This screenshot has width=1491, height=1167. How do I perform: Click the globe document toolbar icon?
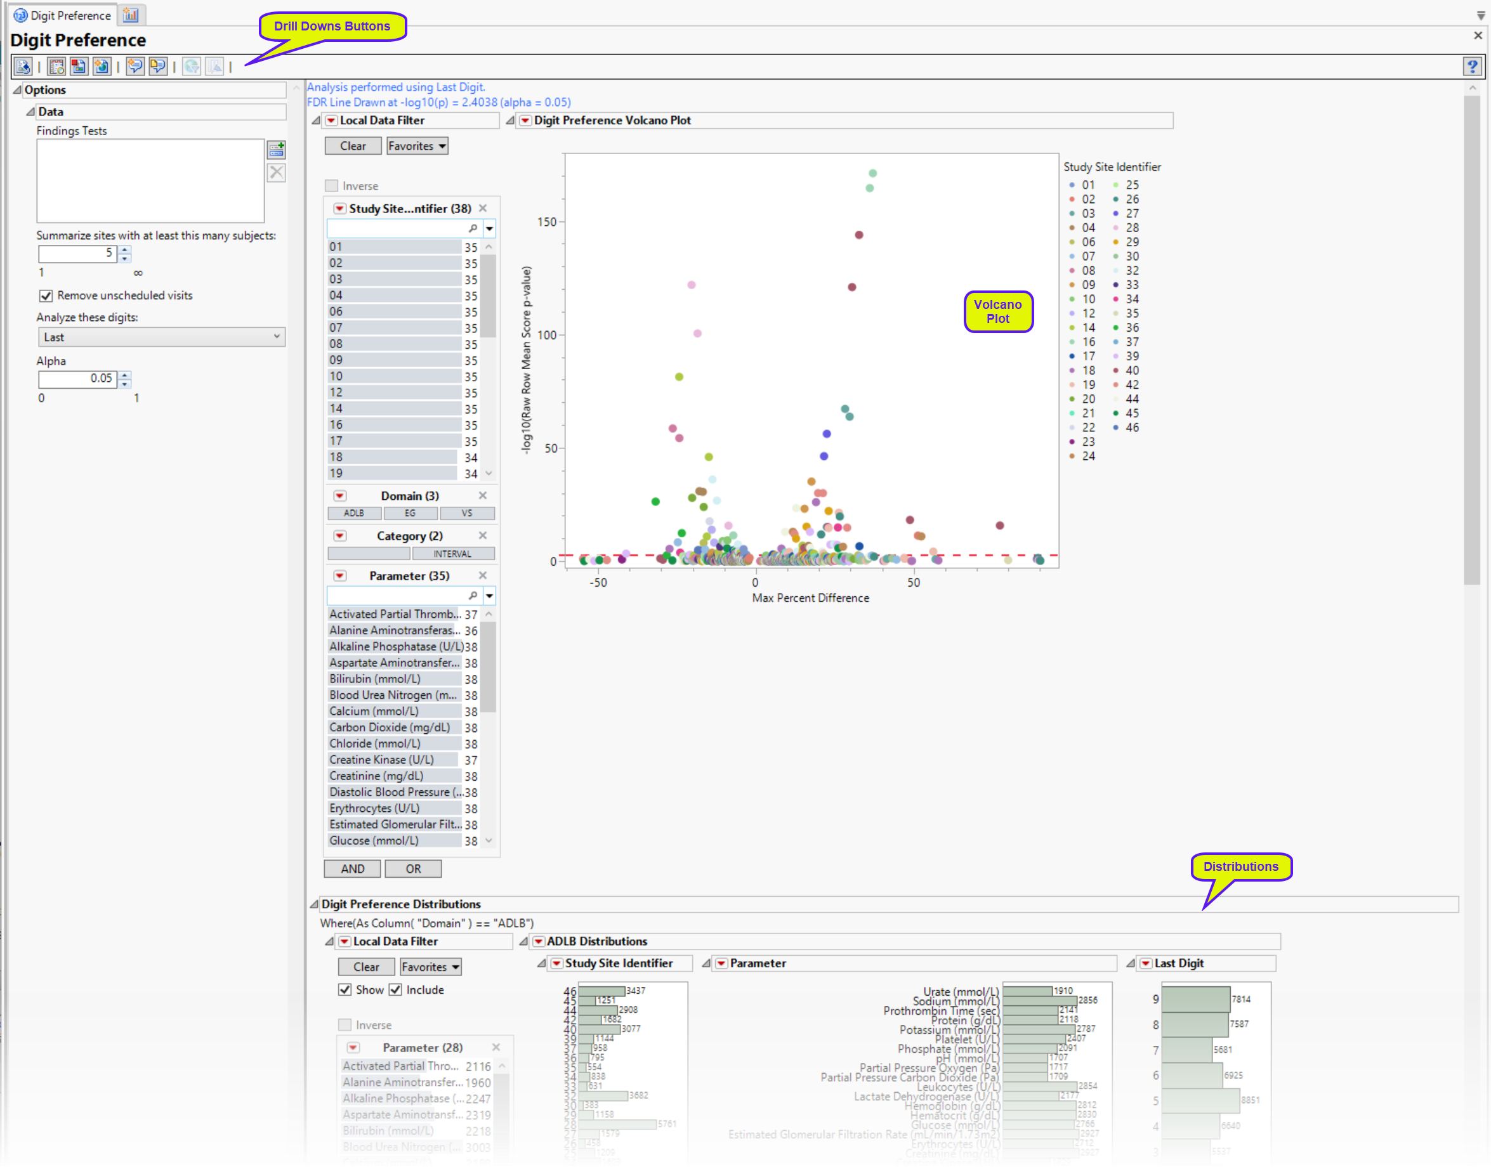coord(102,66)
